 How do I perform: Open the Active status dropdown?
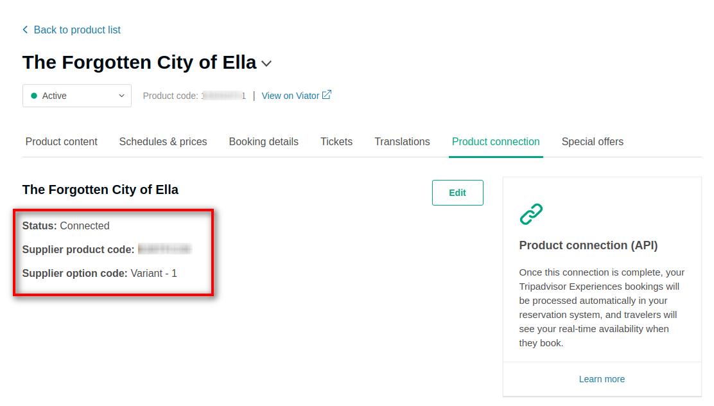point(77,96)
